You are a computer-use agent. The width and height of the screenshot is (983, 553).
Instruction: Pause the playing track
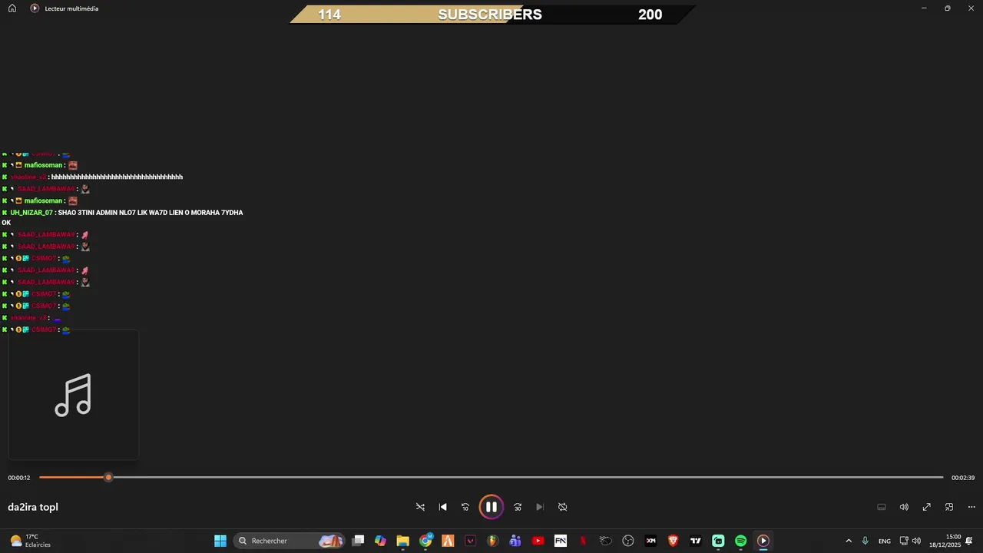[491, 507]
